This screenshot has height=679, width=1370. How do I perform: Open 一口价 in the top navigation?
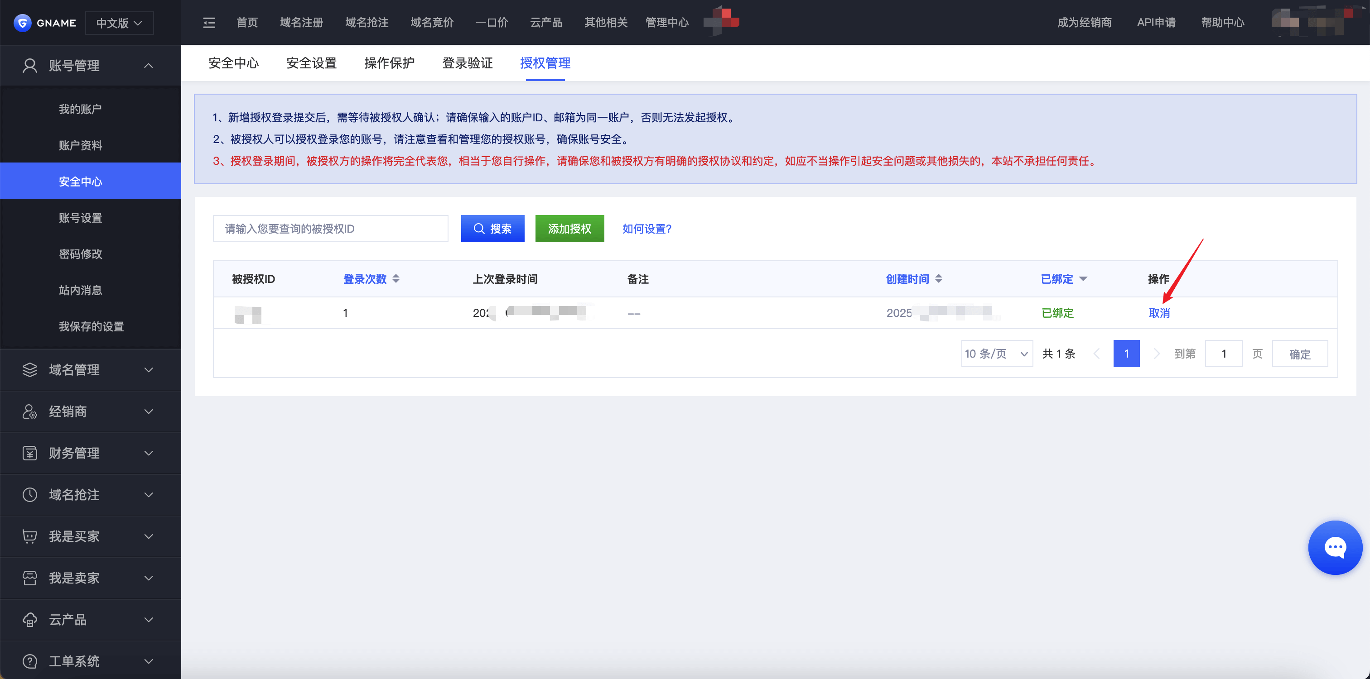tap(492, 23)
